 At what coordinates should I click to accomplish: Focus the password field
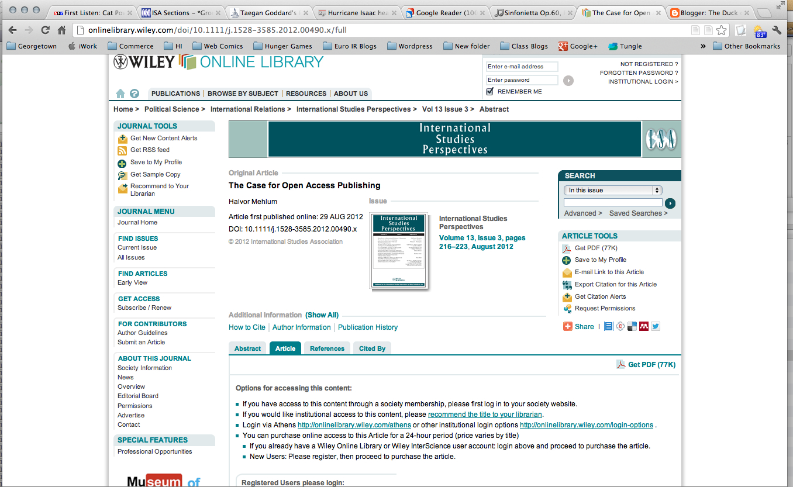[522, 80]
